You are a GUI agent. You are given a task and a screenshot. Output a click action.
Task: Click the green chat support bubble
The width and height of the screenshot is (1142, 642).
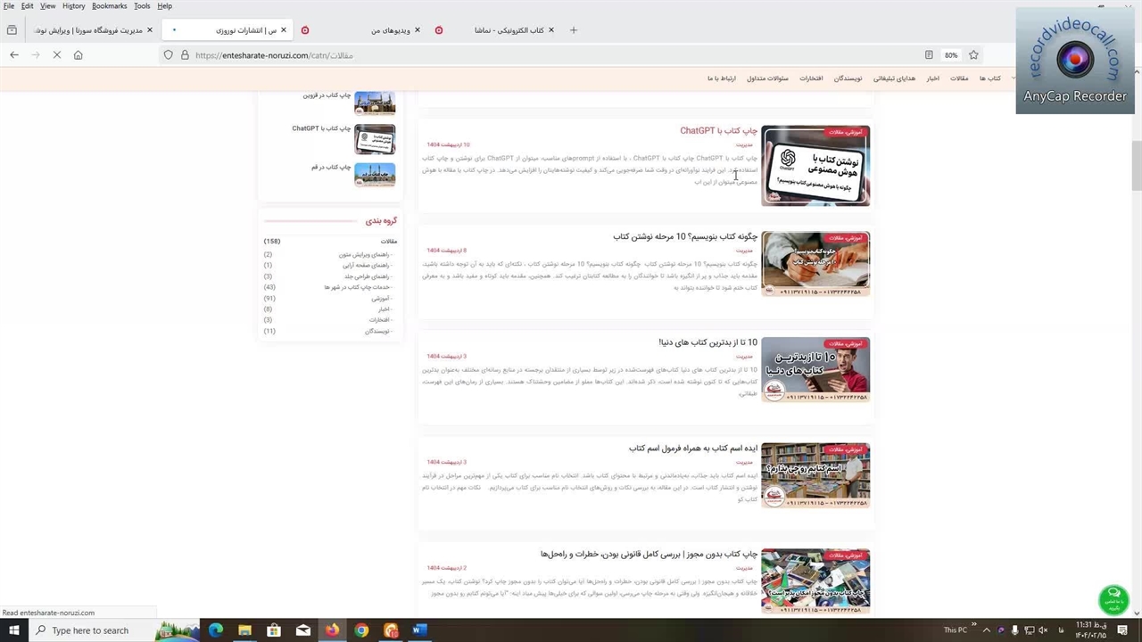click(1113, 598)
